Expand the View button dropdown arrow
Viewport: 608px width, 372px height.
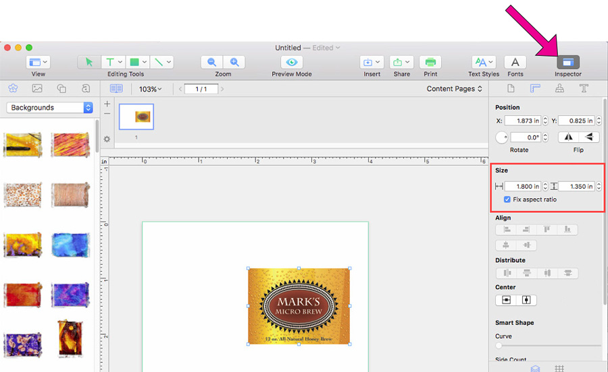click(45, 62)
